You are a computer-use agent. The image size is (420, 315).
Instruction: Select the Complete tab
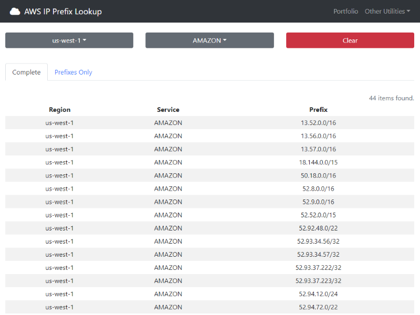(26, 72)
